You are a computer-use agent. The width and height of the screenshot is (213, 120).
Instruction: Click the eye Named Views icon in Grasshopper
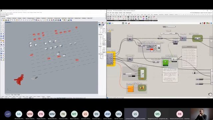tap(126, 23)
